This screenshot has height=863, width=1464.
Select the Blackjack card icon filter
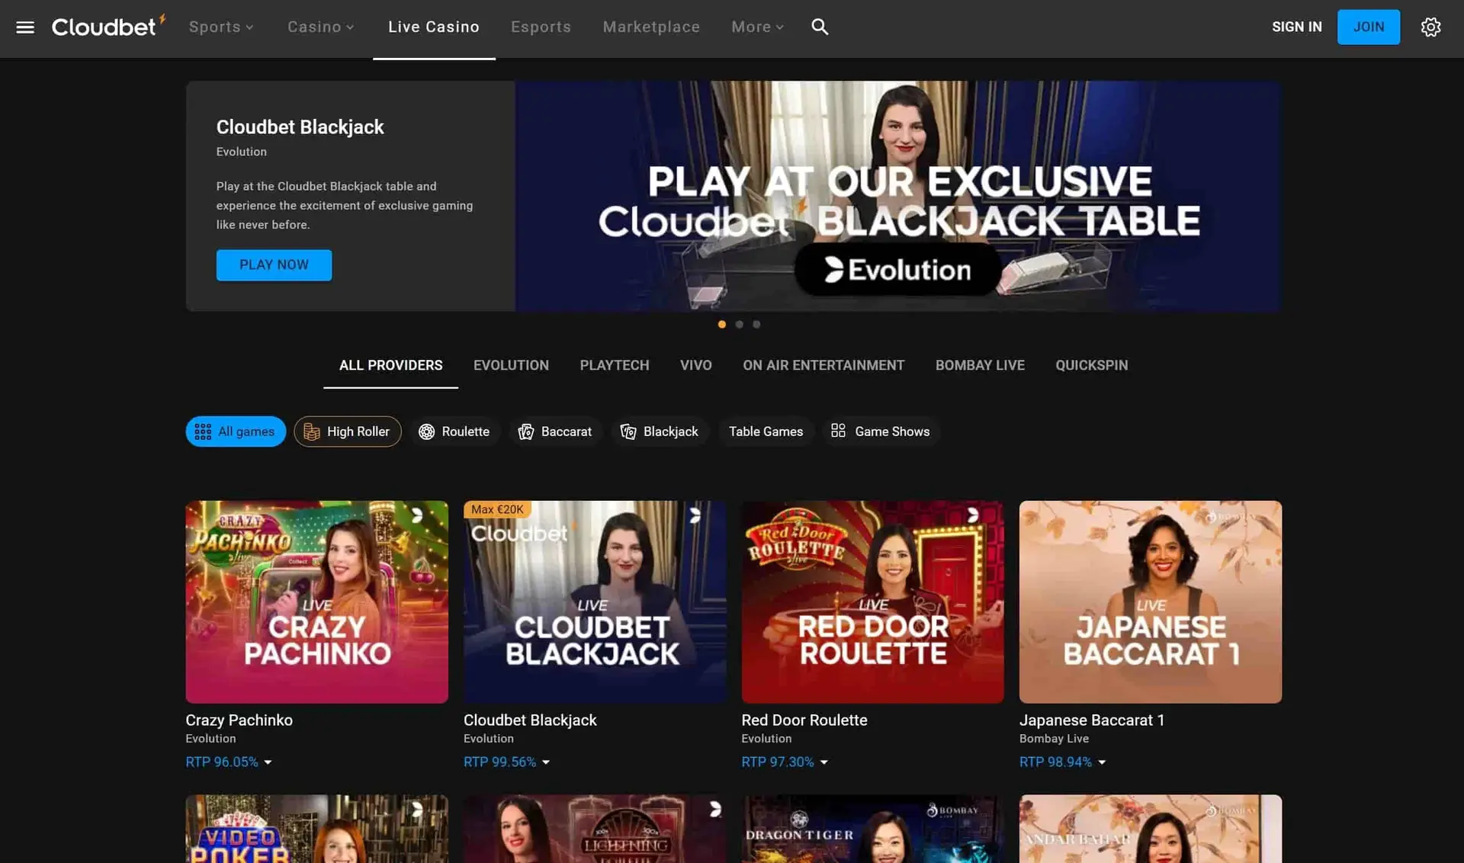(660, 431)
